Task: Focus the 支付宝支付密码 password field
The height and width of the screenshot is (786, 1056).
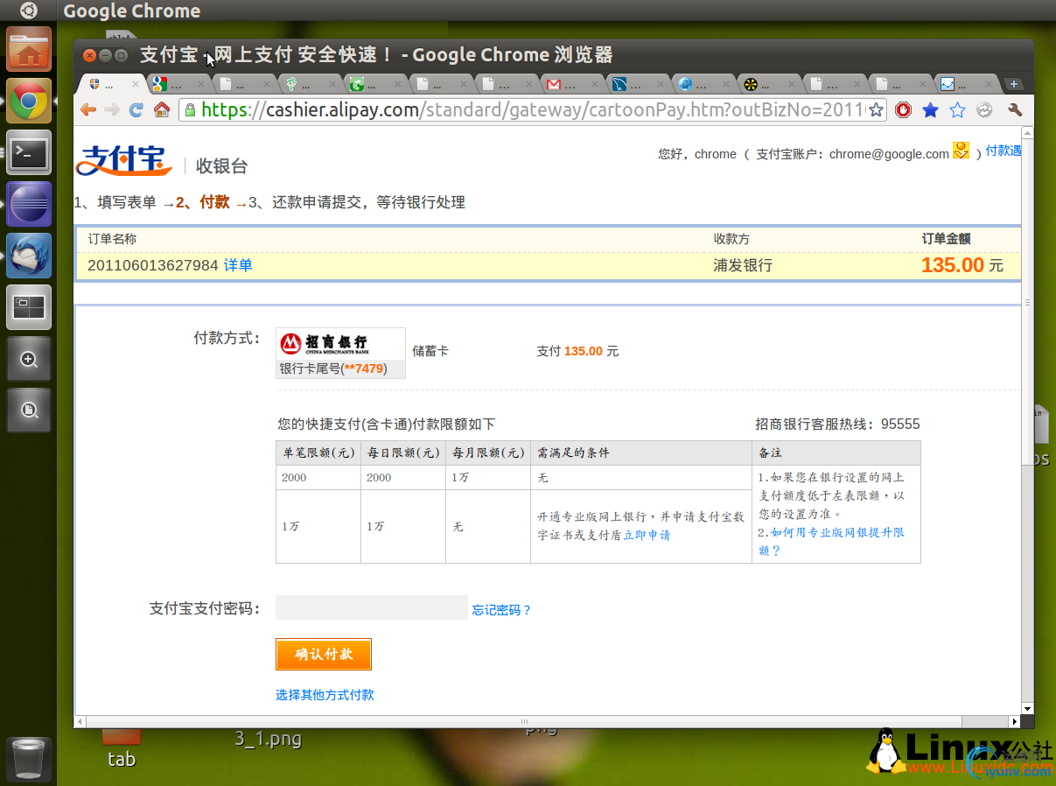Action: pos(372,607)
